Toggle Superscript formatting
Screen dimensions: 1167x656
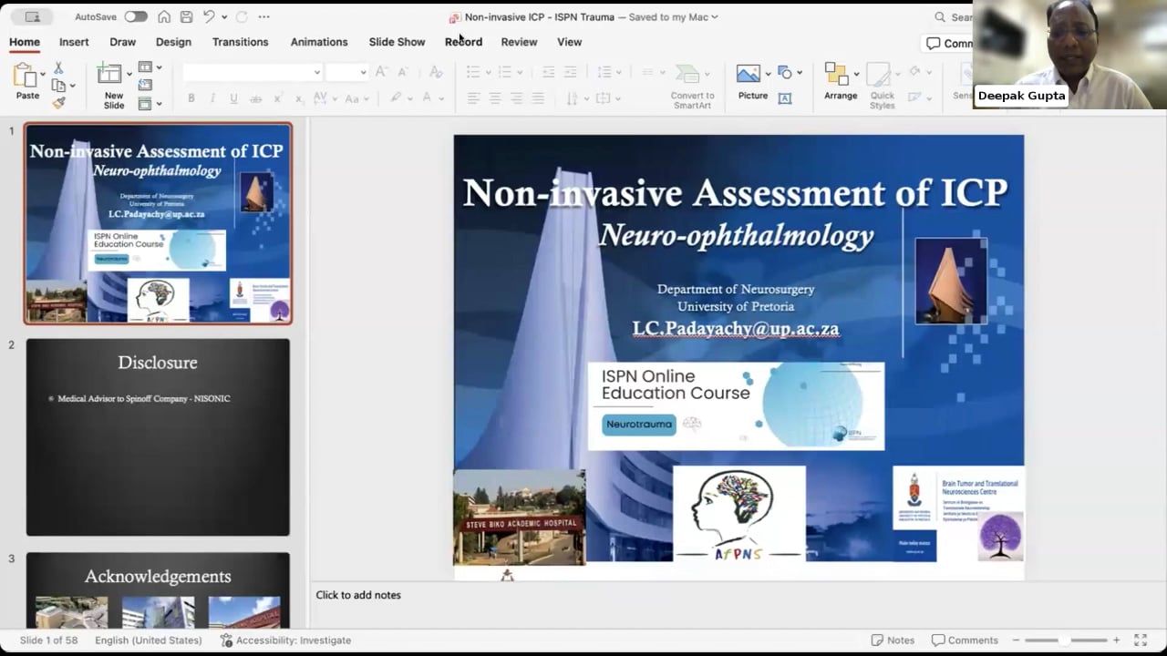(x=277, y=98)
